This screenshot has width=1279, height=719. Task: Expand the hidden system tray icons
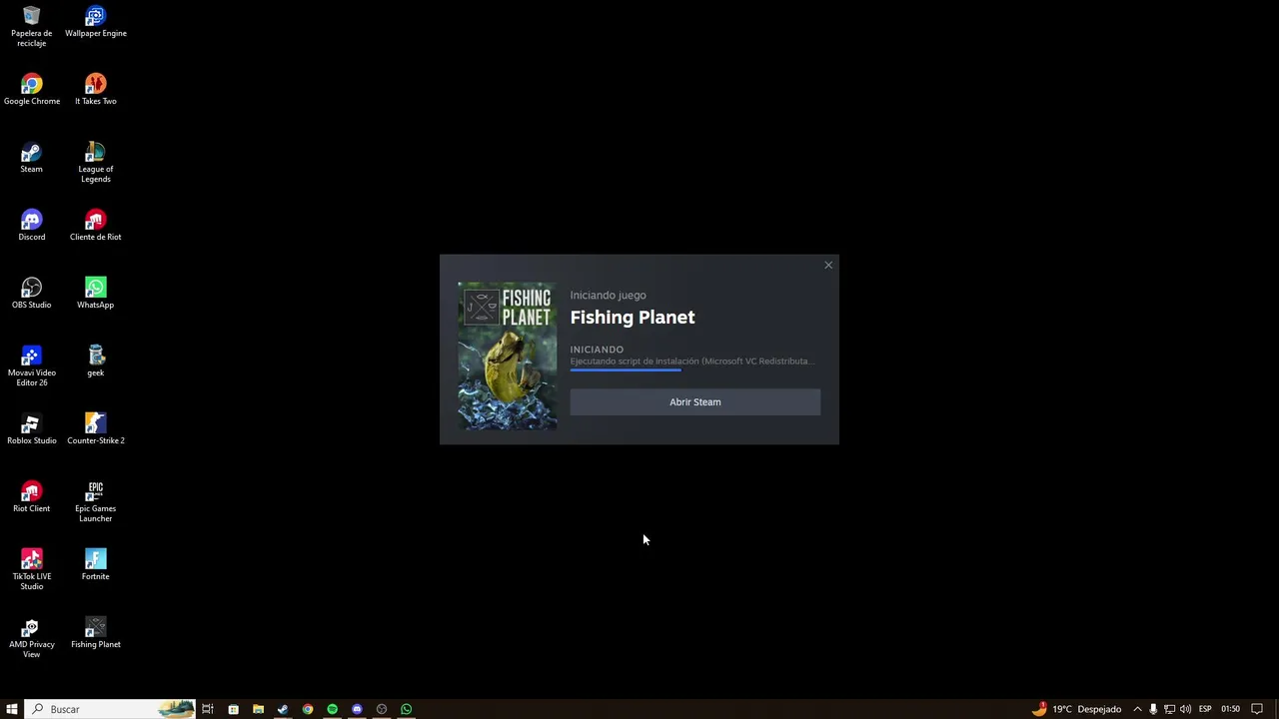tap(1137, 709)
